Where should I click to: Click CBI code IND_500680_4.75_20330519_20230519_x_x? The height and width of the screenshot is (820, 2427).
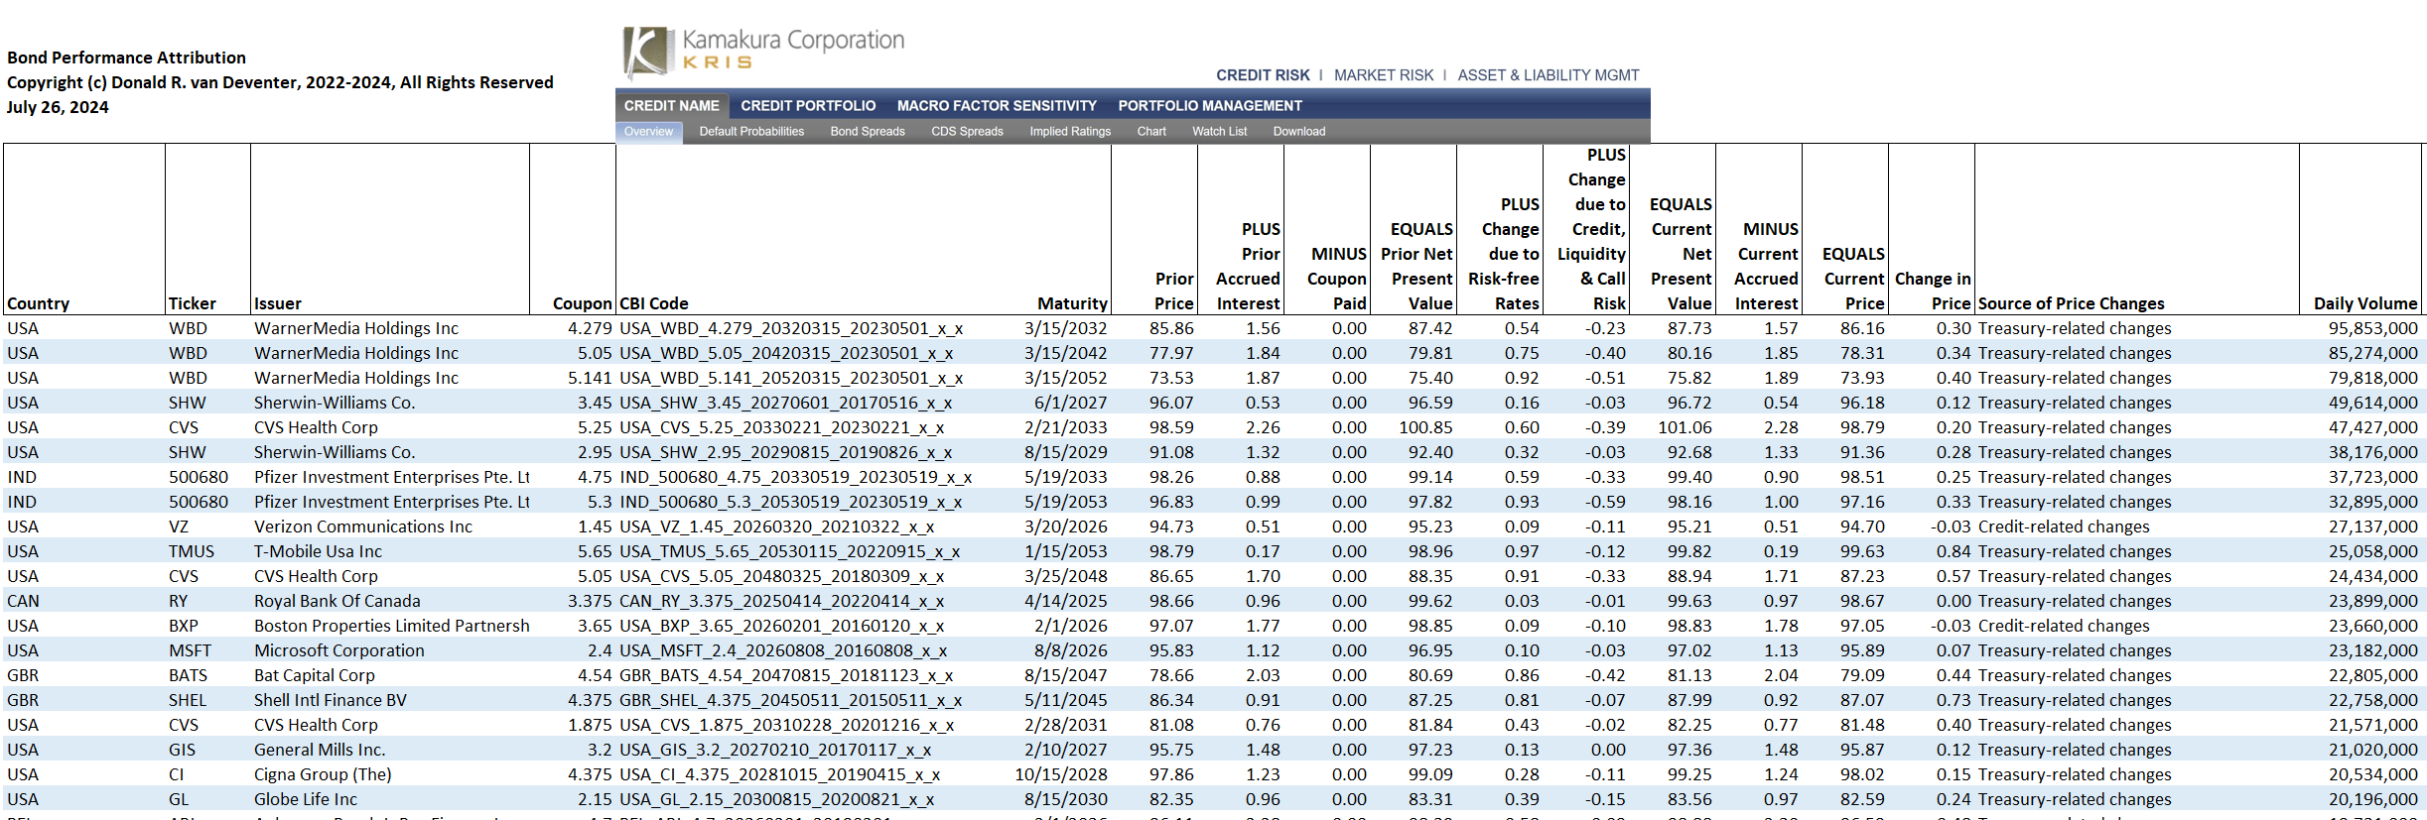pyautogui.click(x=796, y=477)
